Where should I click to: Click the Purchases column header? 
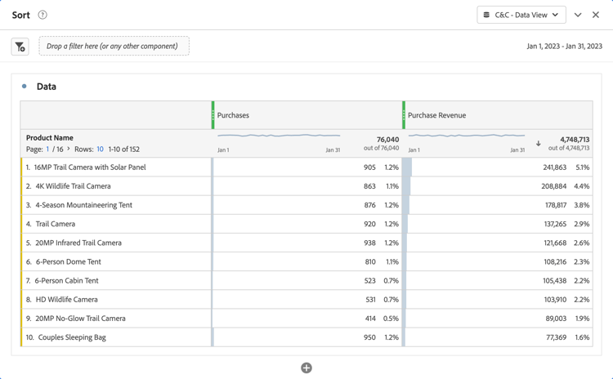pos(234,115)
